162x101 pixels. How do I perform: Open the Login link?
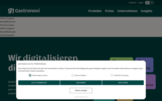141,3
